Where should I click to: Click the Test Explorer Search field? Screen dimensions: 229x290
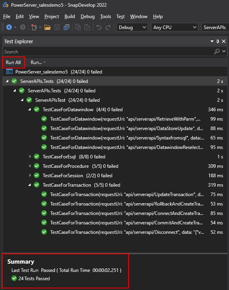(109, 51)
